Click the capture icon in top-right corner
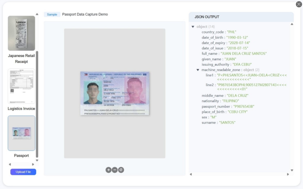The image size is (303, 189). pyautogui.click(x=299, y=4)
